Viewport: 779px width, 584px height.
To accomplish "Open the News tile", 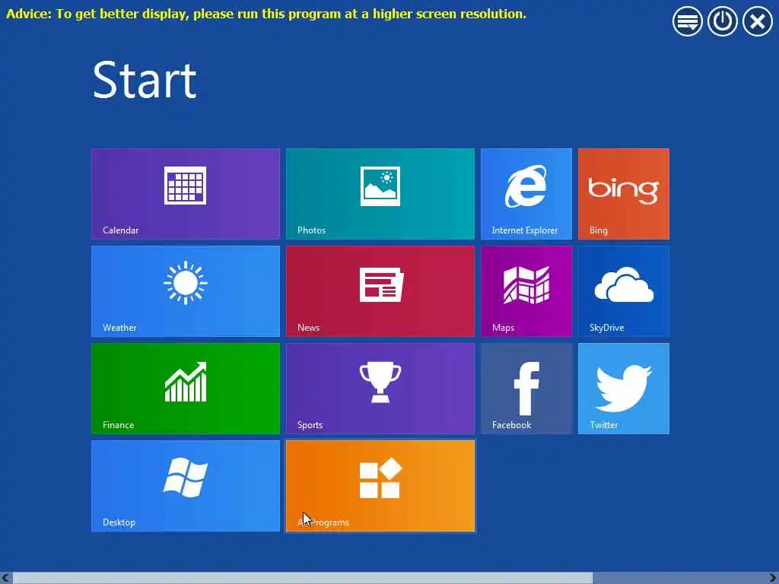I will pyautogui.click(x=380, y=291).
